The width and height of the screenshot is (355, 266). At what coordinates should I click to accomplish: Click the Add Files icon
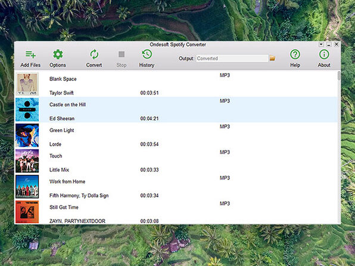click(30, 54)
